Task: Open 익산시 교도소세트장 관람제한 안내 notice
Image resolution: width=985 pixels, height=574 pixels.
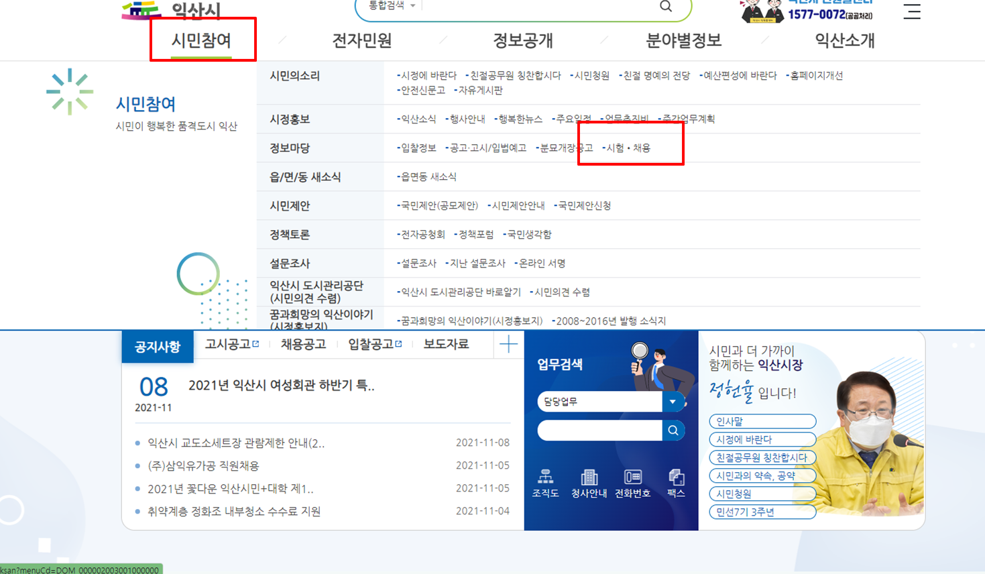Action: coord(236,443)
